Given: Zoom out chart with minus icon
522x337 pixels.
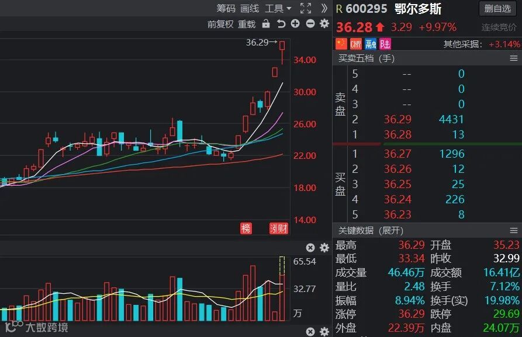Looking at the screenshot, I should tap(310, 23).
